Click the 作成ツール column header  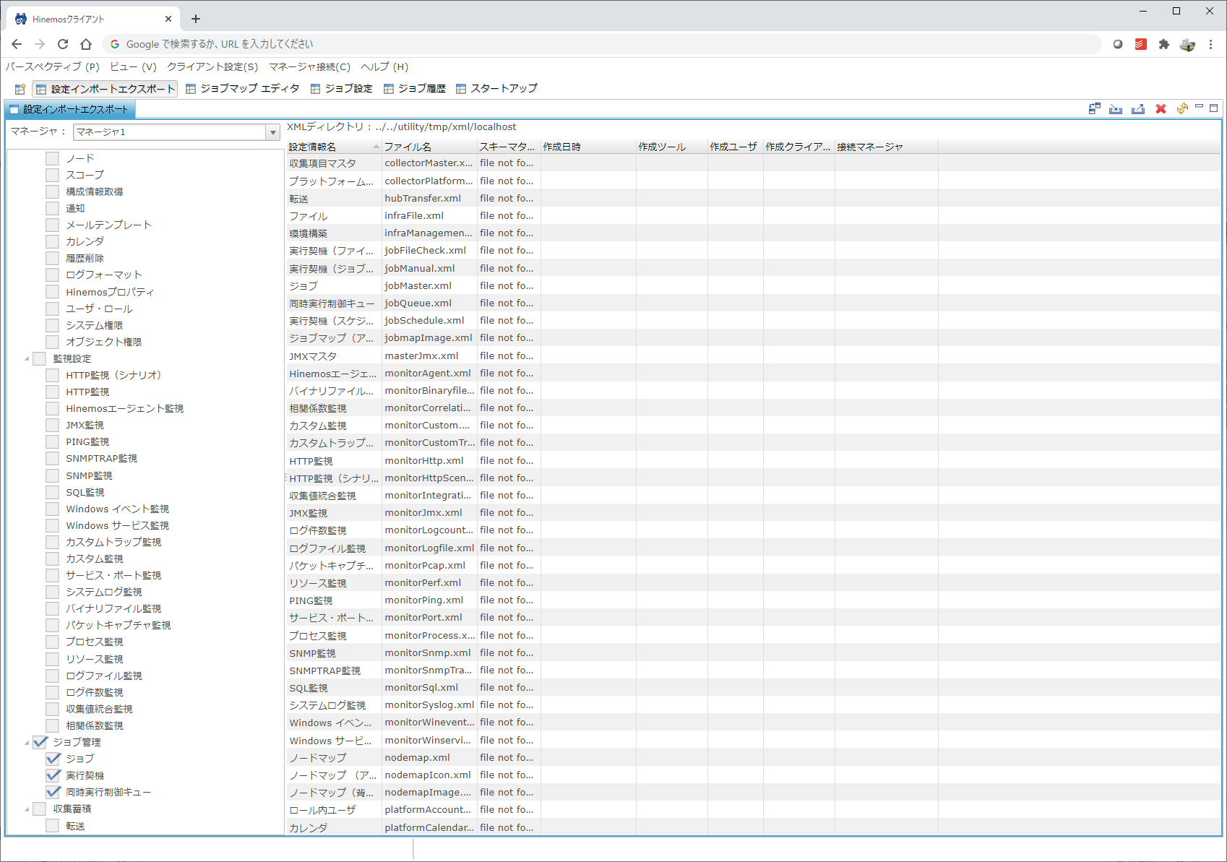[x=671, y=147]
